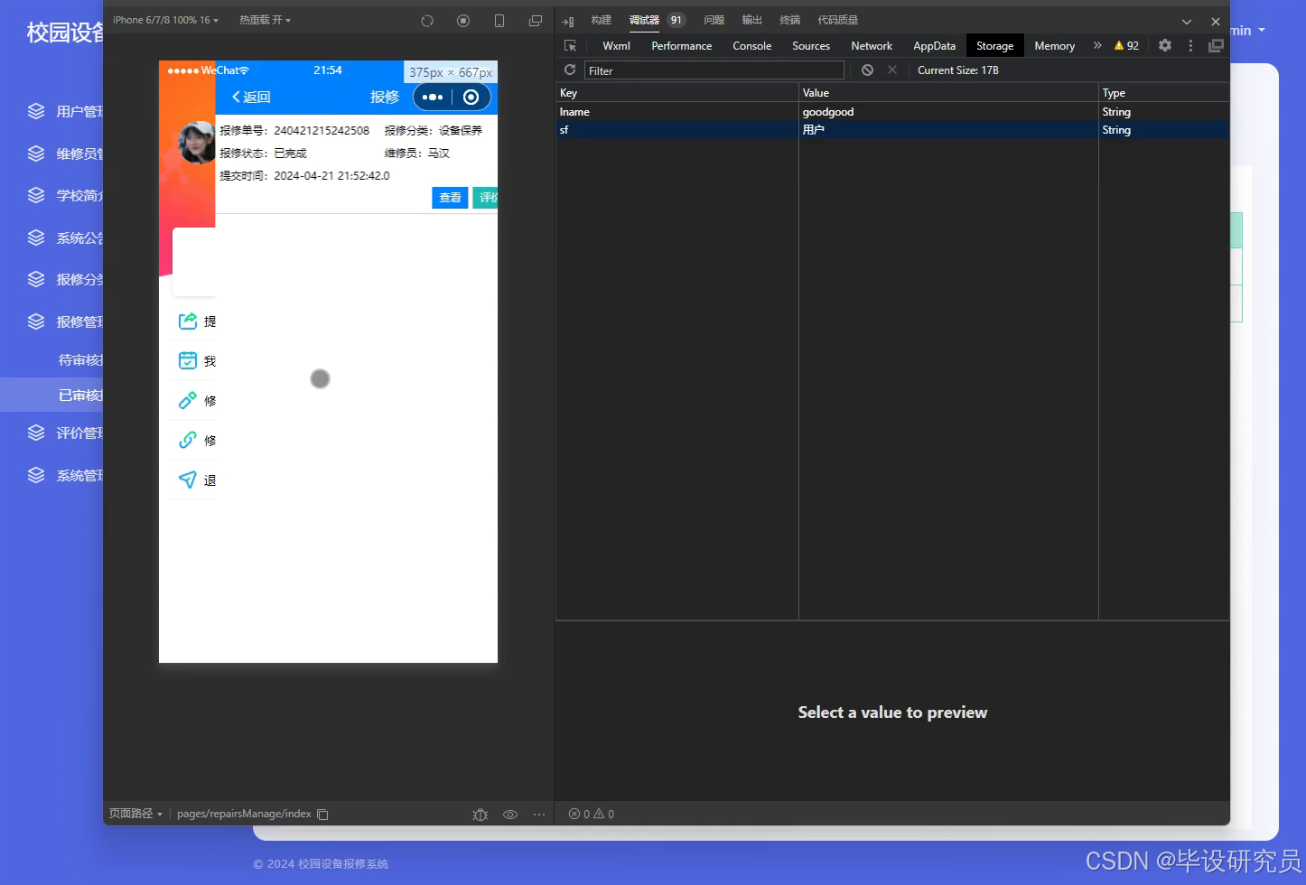
Task: Click the 用户 value cell
Action: (x=948, y=130)
